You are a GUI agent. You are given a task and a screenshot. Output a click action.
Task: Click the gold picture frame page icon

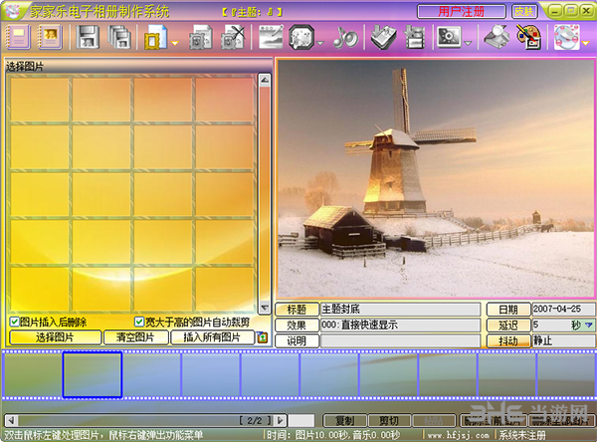point(155,37)
